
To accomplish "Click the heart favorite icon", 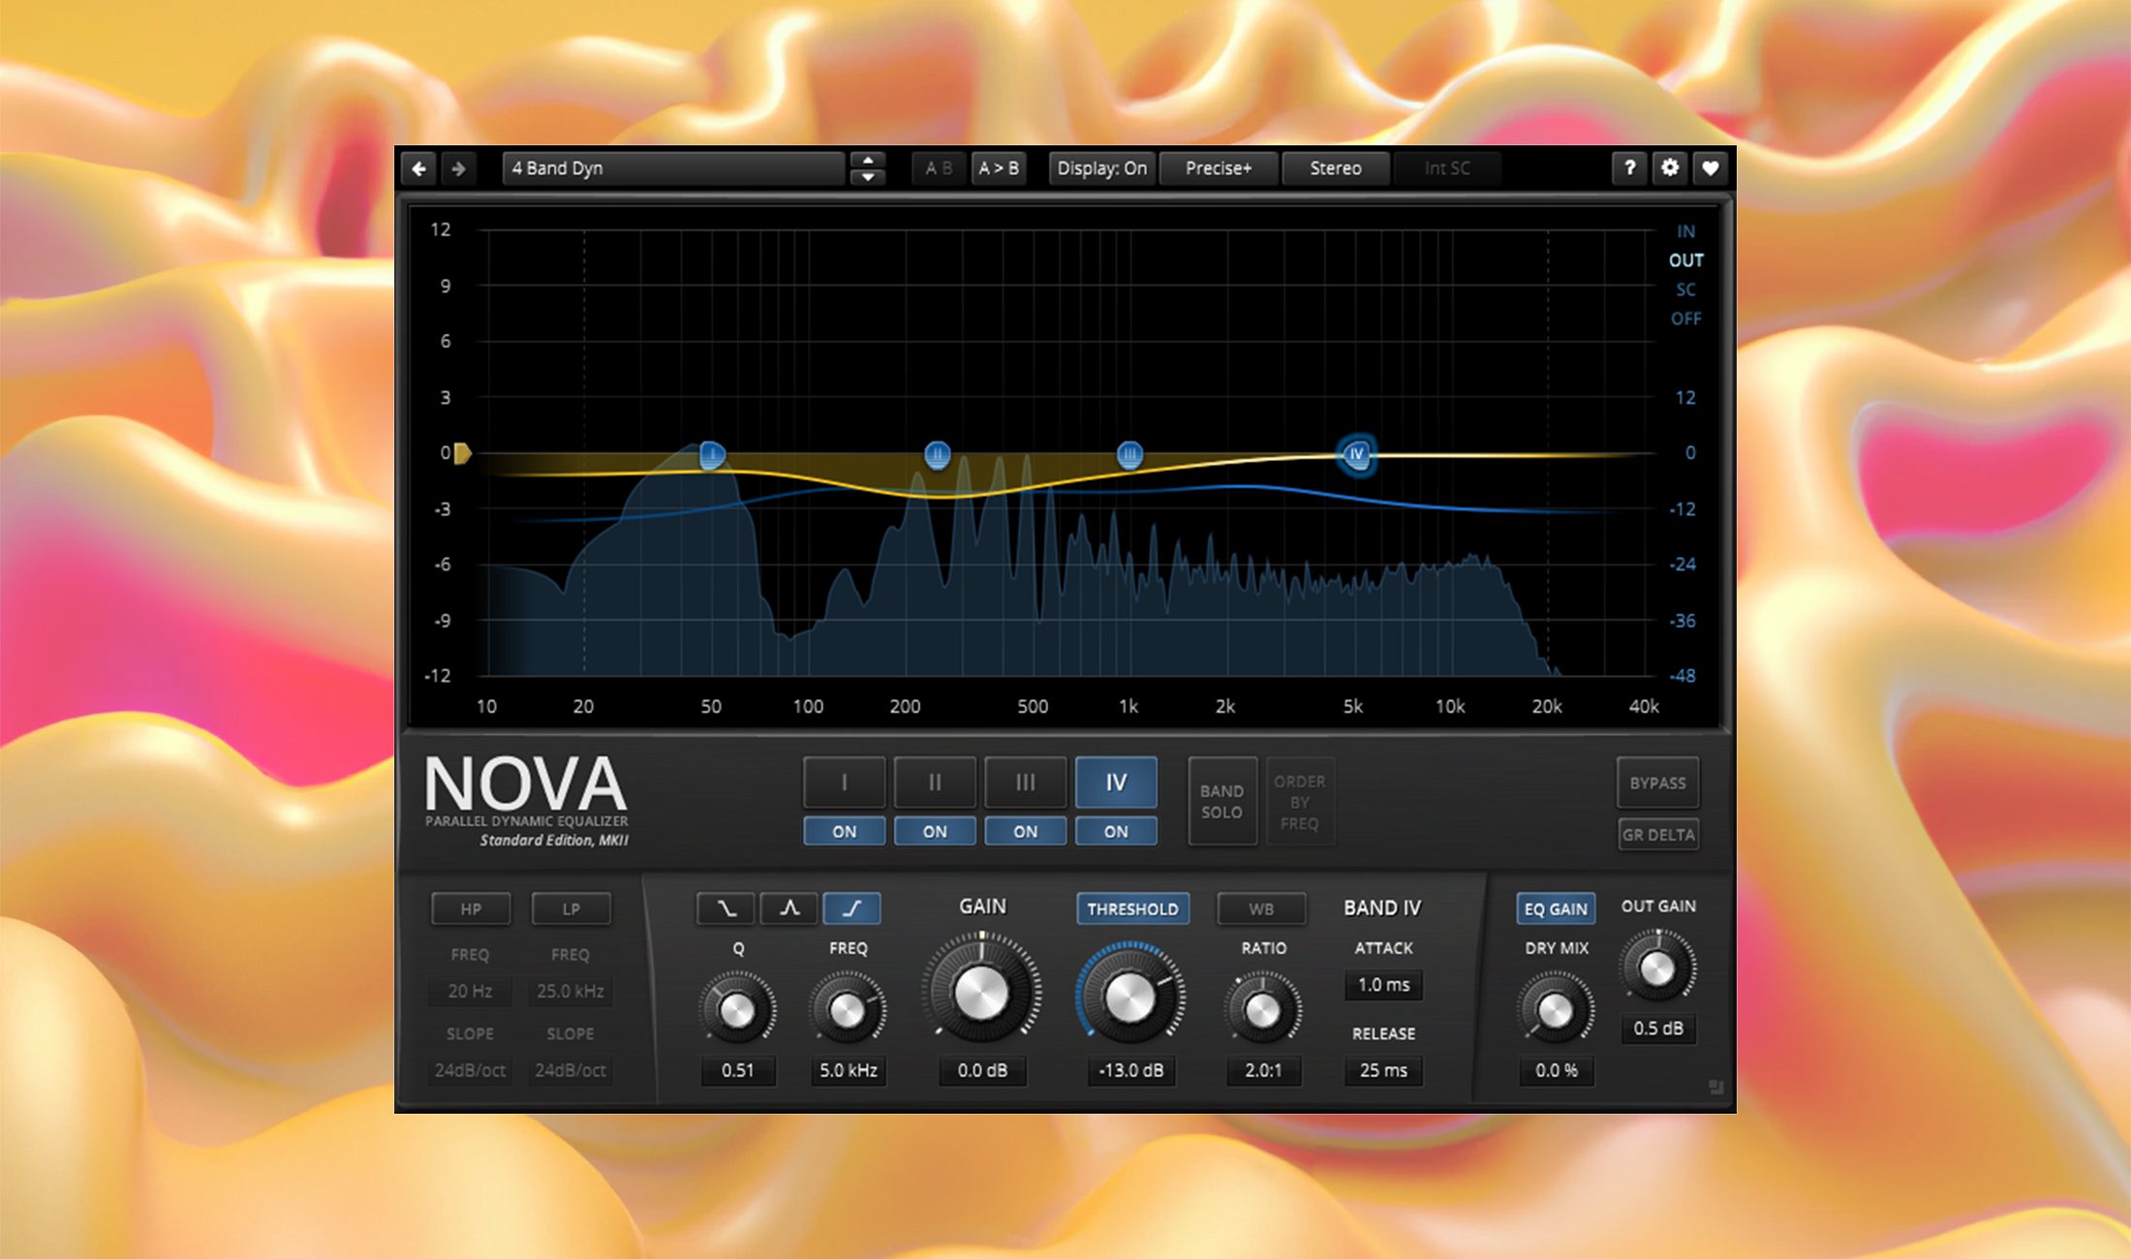I will [x=1710, y=168].
